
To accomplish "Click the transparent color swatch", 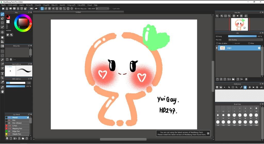I will click(x=8, y=22).
